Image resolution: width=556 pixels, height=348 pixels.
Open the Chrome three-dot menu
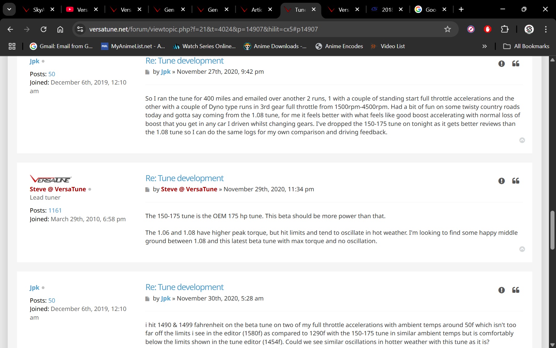click(546, 29)
